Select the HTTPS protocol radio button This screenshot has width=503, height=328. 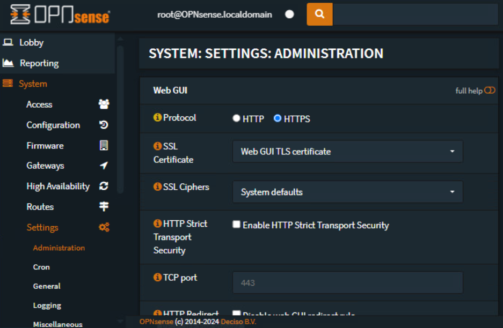tap(277, 118)
